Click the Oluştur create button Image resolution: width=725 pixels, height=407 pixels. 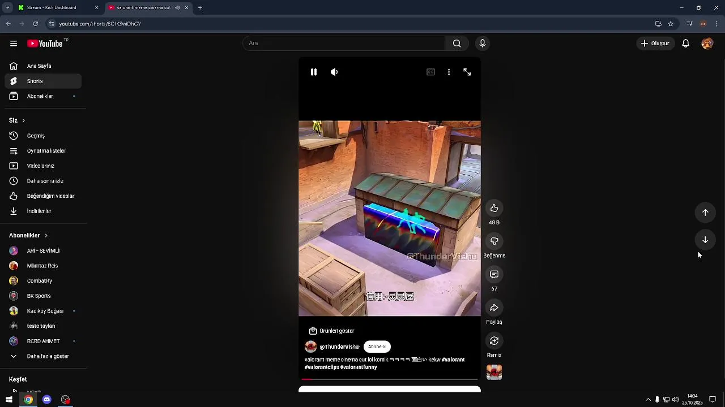point(655,44)
